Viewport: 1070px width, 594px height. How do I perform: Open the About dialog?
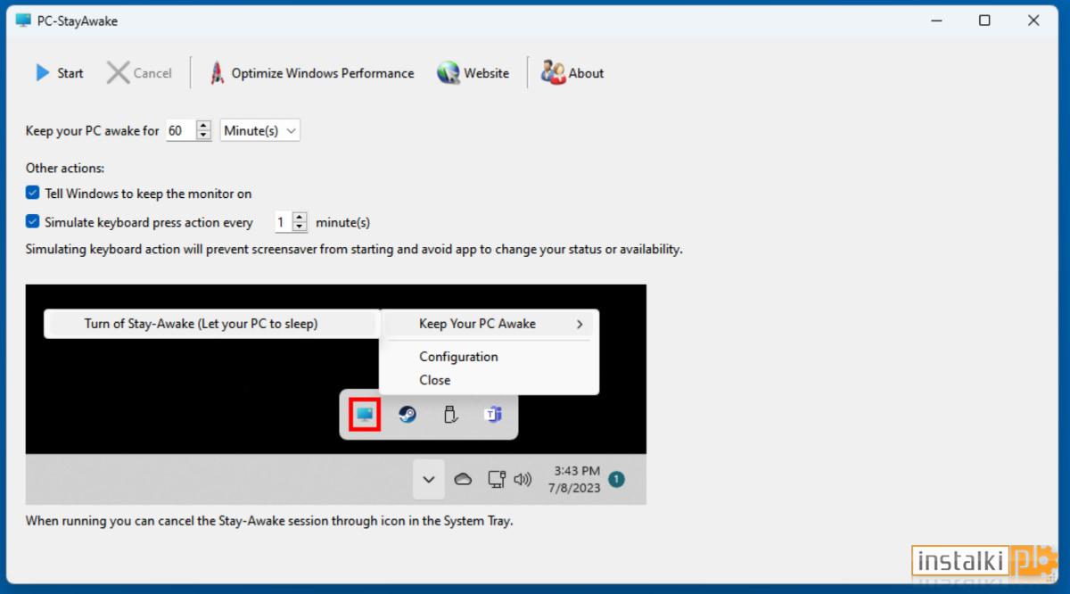pyautogui.click(x=573, y=73)
